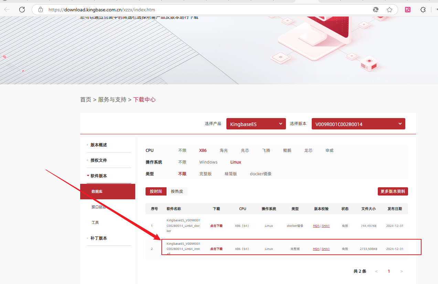This screenshot has height=284, width=438.
Task: Click KingbaseES_V009R001C002B0014_Lin64_docker file name
Action: (x=183, y=225)
